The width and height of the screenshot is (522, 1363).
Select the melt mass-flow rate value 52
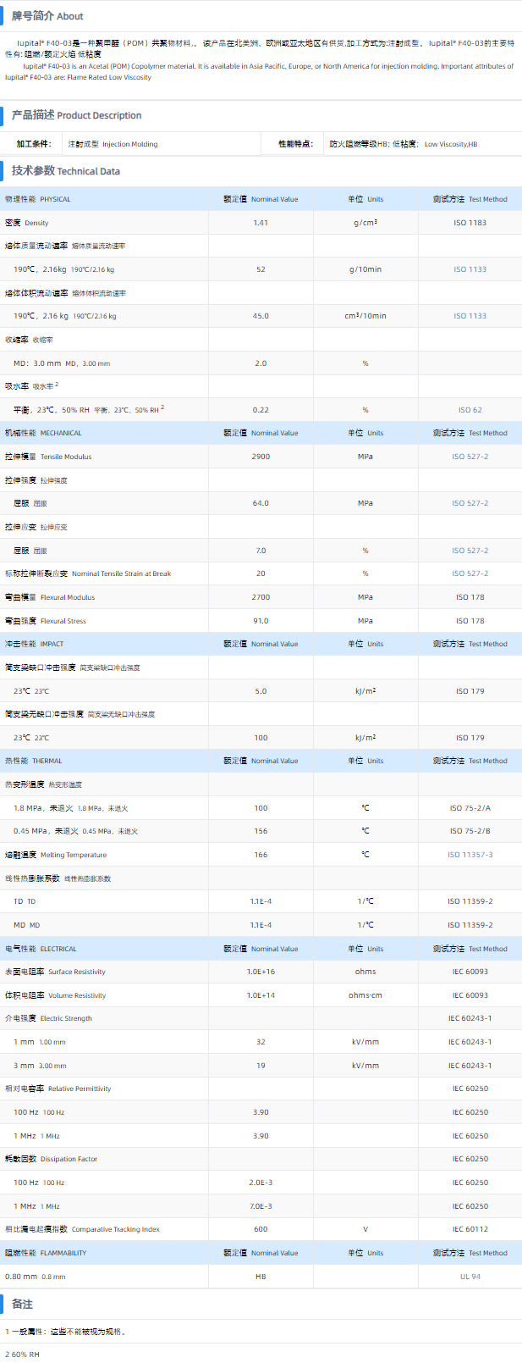[261, 269]
